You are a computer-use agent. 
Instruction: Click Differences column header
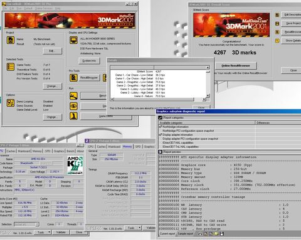pyautogui.click(x=278, y=122)
